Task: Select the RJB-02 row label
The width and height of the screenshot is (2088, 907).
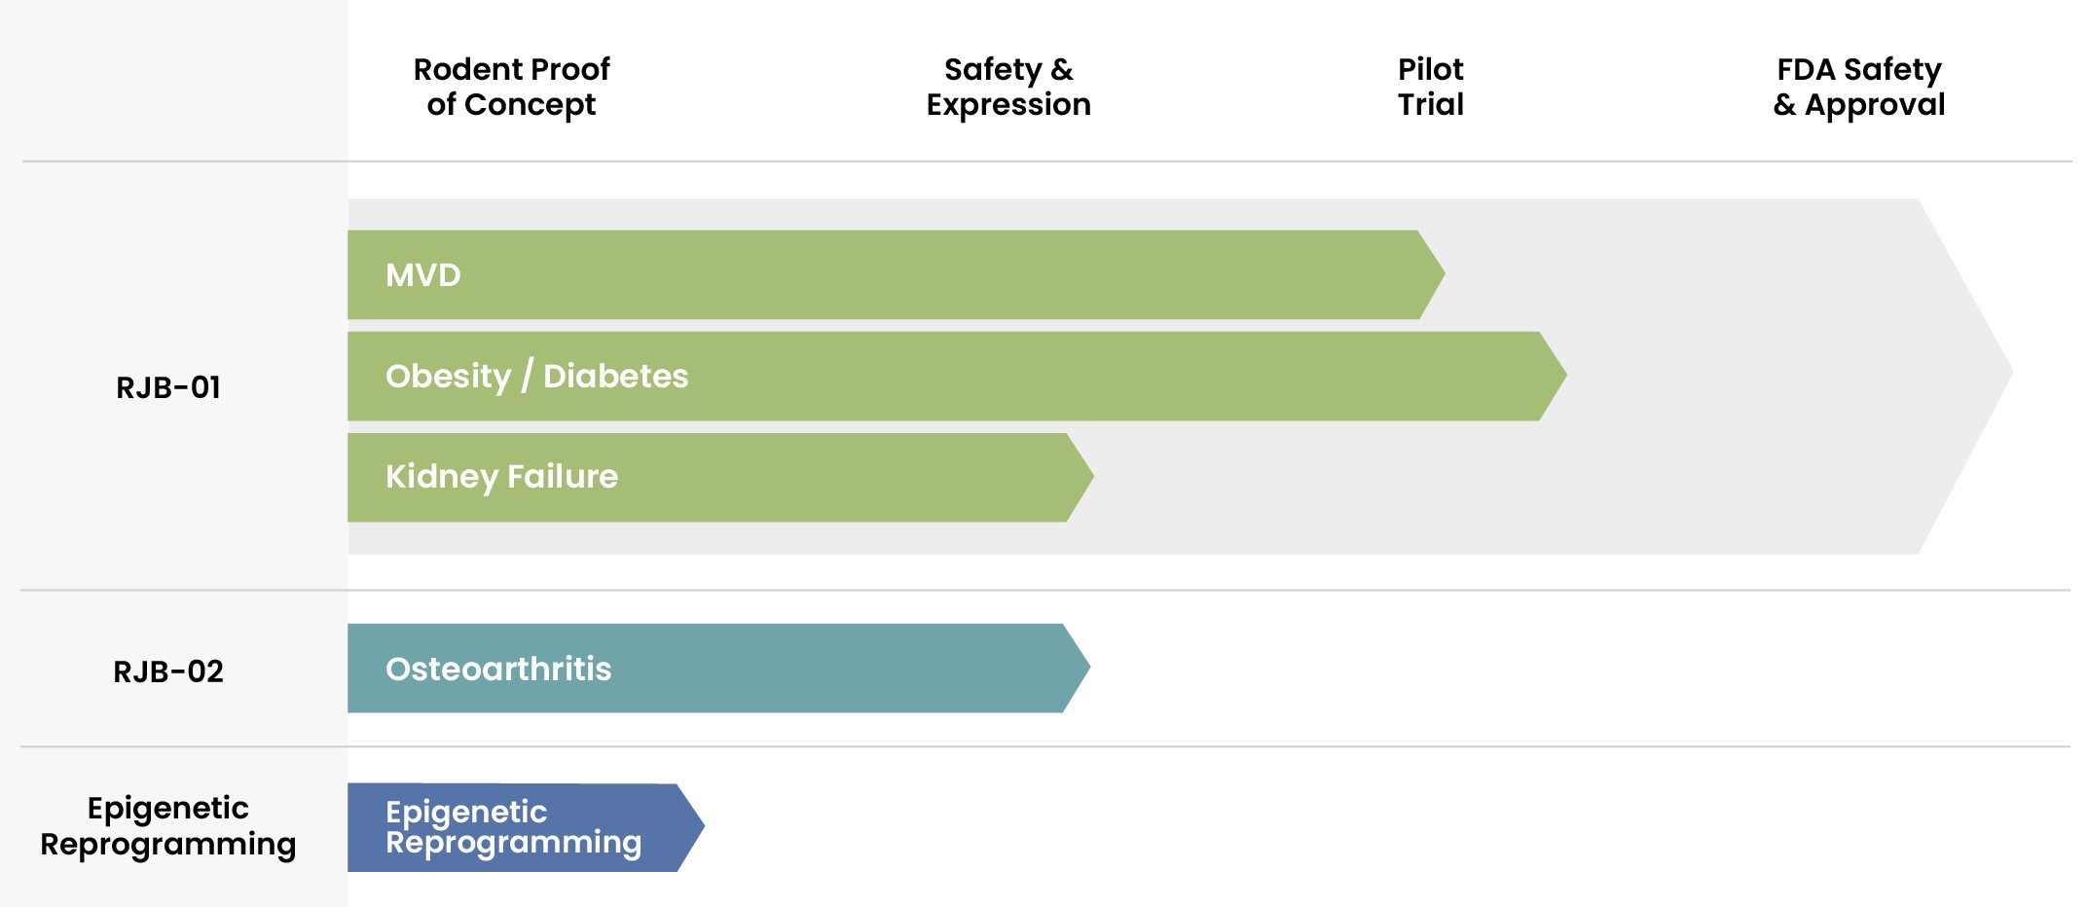Action: 168,671
